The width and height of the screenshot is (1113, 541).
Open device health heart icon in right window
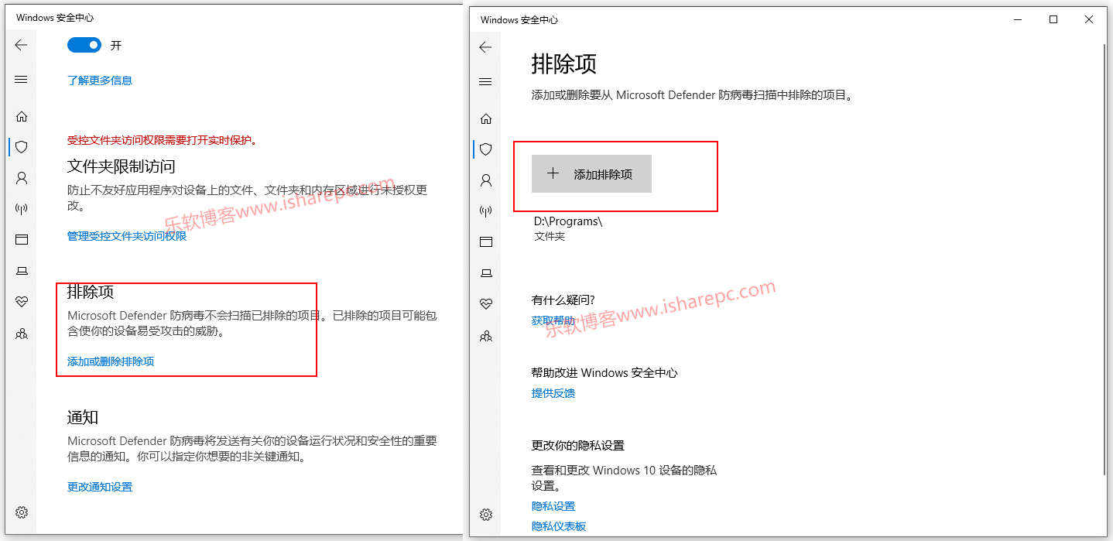point(486,305)
